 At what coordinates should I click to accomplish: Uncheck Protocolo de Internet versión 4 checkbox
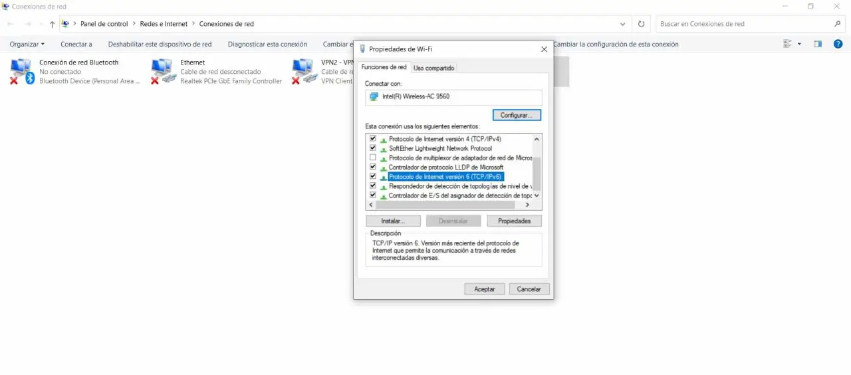pyautogui.click(x=373, y=139)
